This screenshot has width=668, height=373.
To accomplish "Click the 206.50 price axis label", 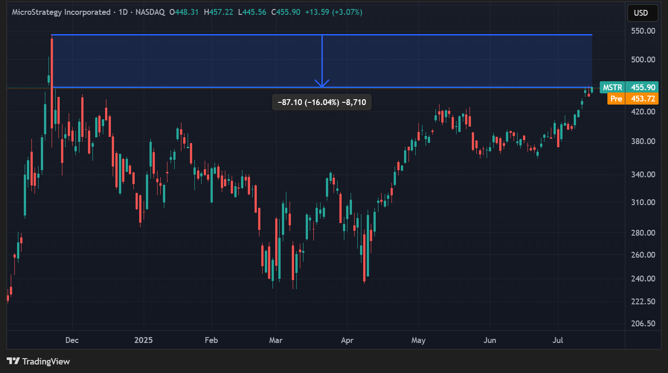I will (643, 324).
